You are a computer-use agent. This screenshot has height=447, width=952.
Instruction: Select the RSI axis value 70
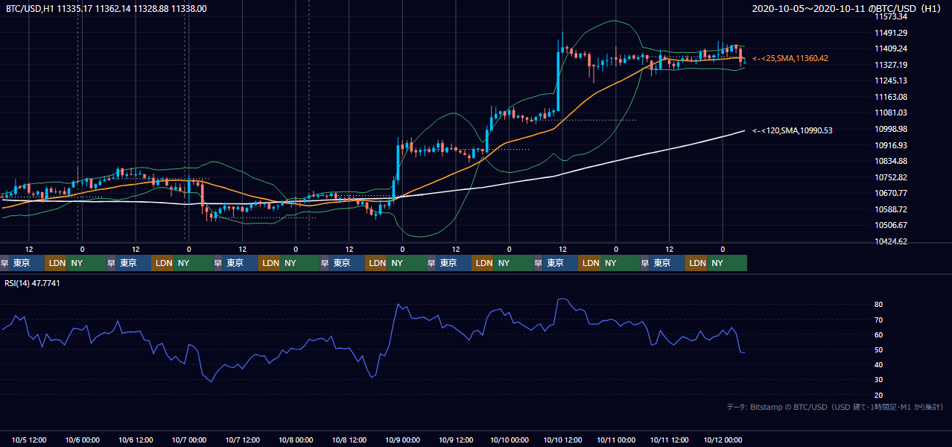click(x=879, y=320)
